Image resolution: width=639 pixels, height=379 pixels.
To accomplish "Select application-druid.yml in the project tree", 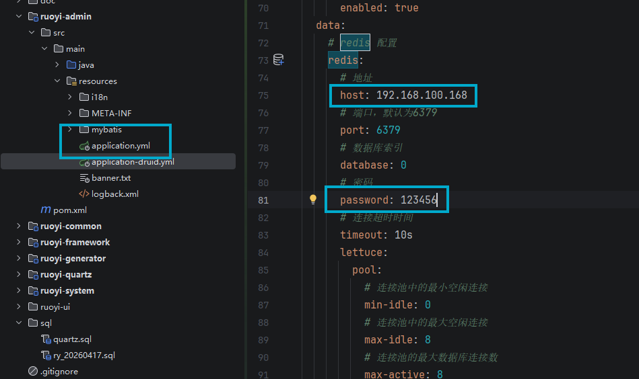I will point(133,162).
